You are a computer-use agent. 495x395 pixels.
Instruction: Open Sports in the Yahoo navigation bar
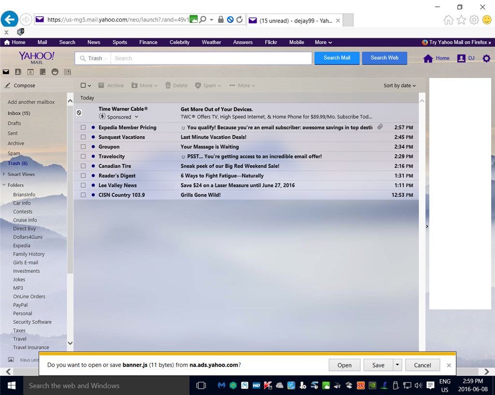[120, 42]
